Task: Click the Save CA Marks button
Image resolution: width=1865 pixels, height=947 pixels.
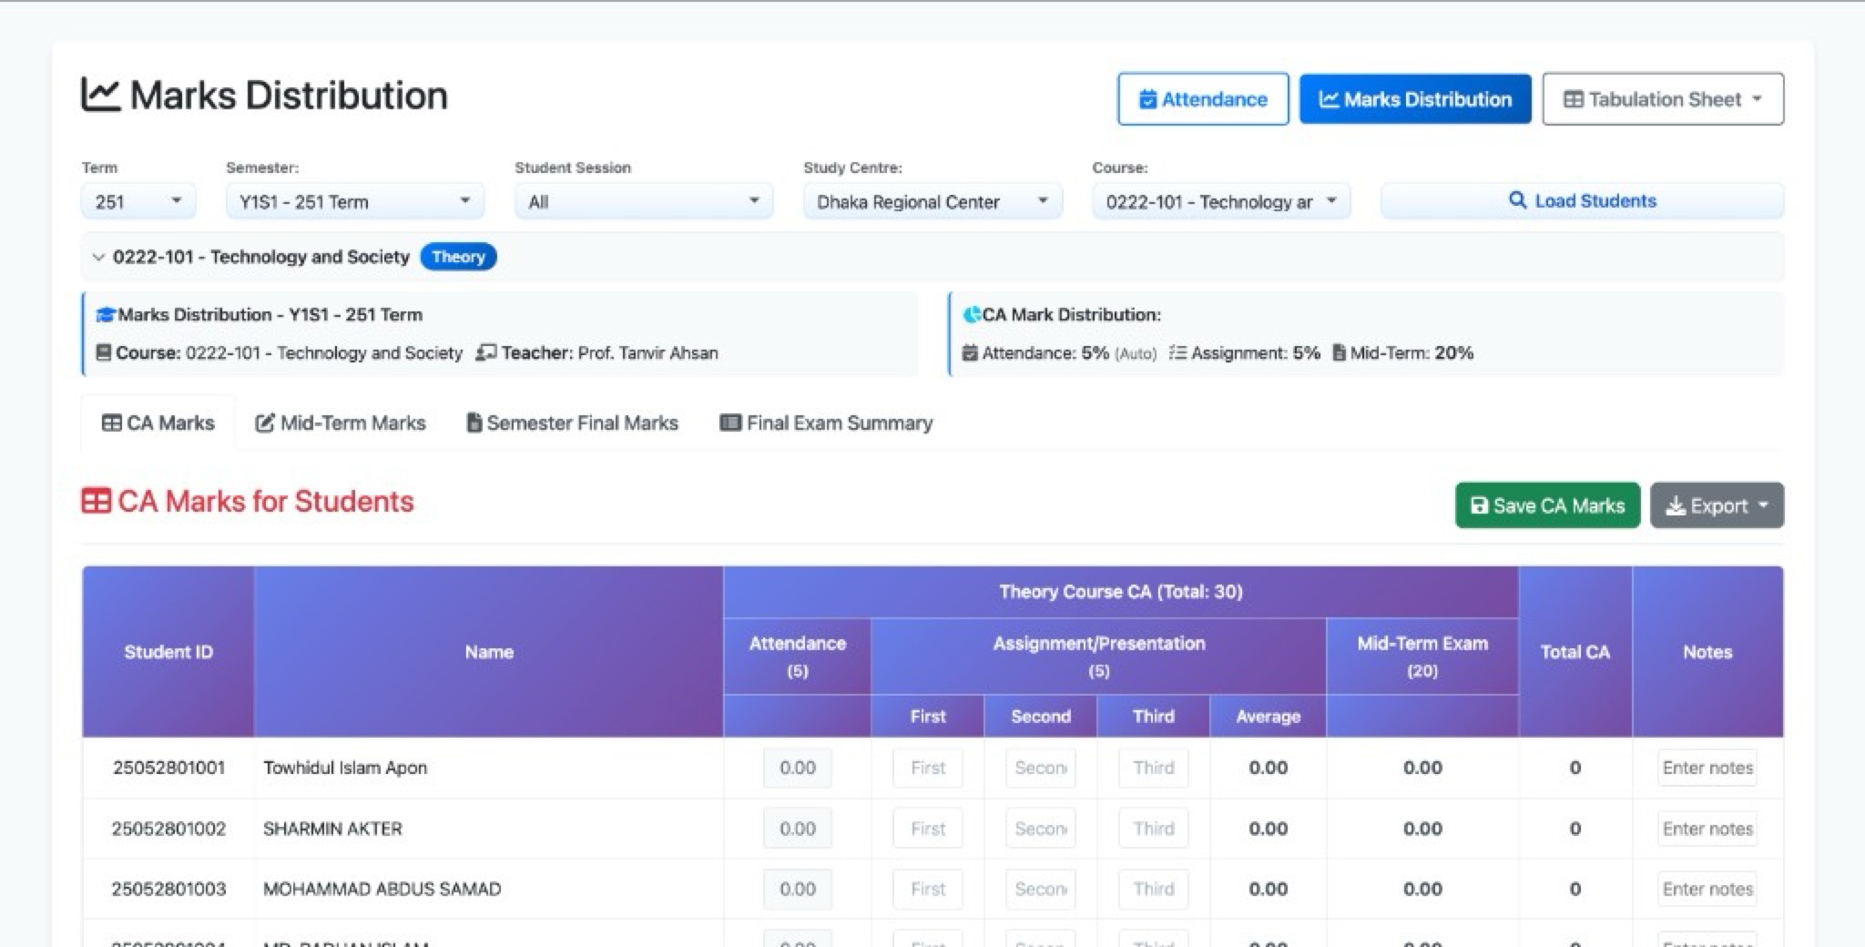Action: tap(1547, 505)
